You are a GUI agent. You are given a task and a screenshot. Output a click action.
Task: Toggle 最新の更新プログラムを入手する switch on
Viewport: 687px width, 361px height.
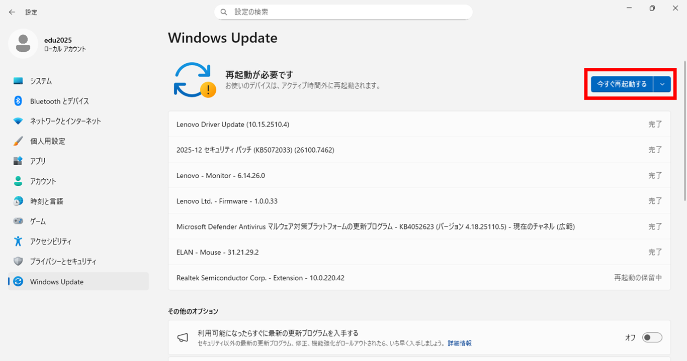[x=652, y=337]
